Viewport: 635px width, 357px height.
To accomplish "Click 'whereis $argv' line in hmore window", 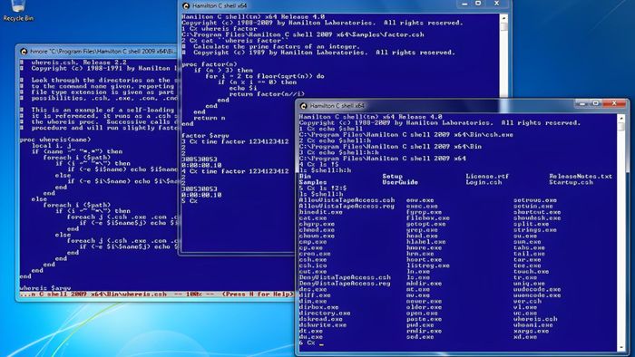I will [x=45, y=288].
